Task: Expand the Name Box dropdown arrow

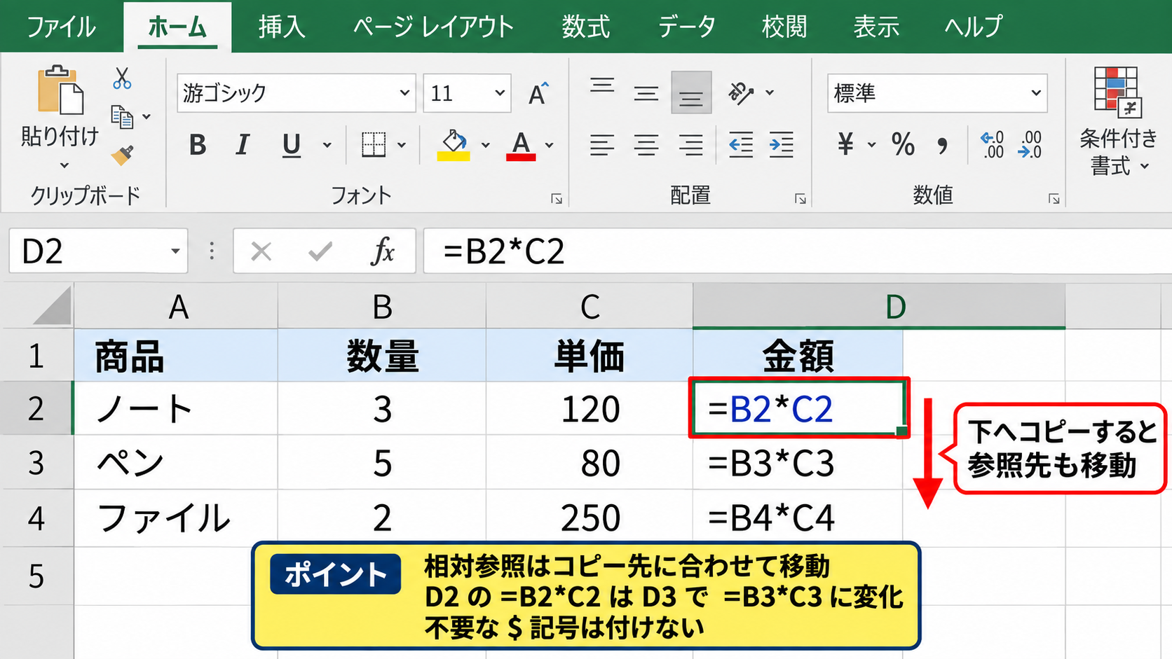Action: pos(175,251)
